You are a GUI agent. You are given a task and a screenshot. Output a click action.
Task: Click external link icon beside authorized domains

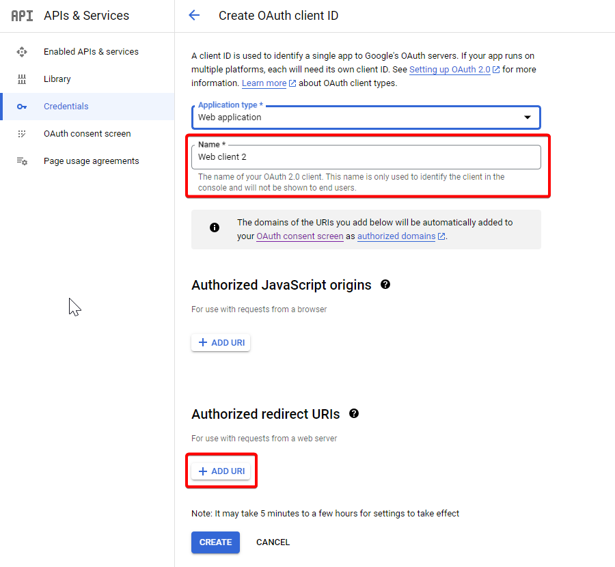click(441, 236)
